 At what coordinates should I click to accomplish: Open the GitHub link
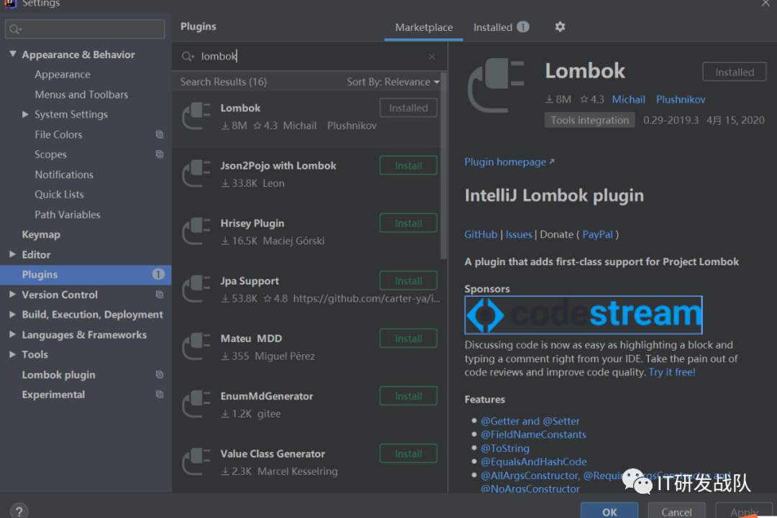coord(481,234)
